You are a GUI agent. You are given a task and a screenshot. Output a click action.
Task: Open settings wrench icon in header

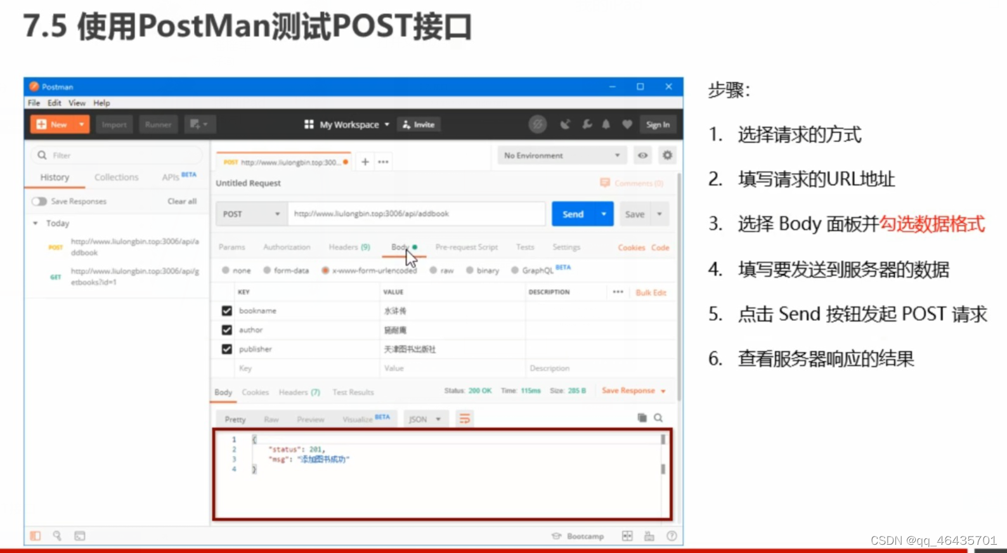point(587,124)
